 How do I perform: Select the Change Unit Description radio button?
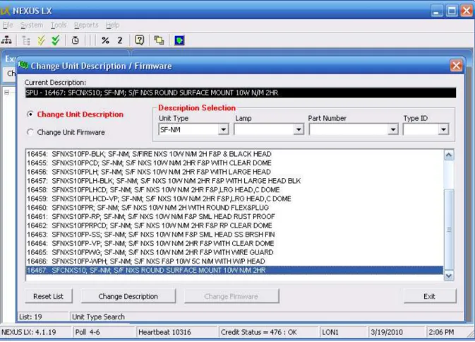tap(30, 114)
